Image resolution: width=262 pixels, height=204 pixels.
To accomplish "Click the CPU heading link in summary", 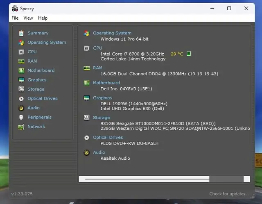I will click(x=97, y=48).
